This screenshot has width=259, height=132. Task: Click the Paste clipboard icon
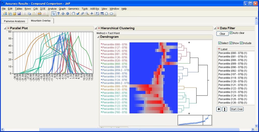[x=34, y=14]
